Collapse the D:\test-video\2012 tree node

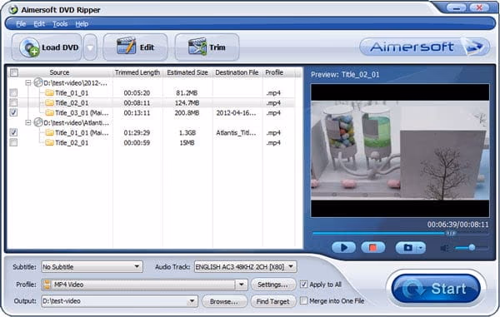(x=28, y=82)
